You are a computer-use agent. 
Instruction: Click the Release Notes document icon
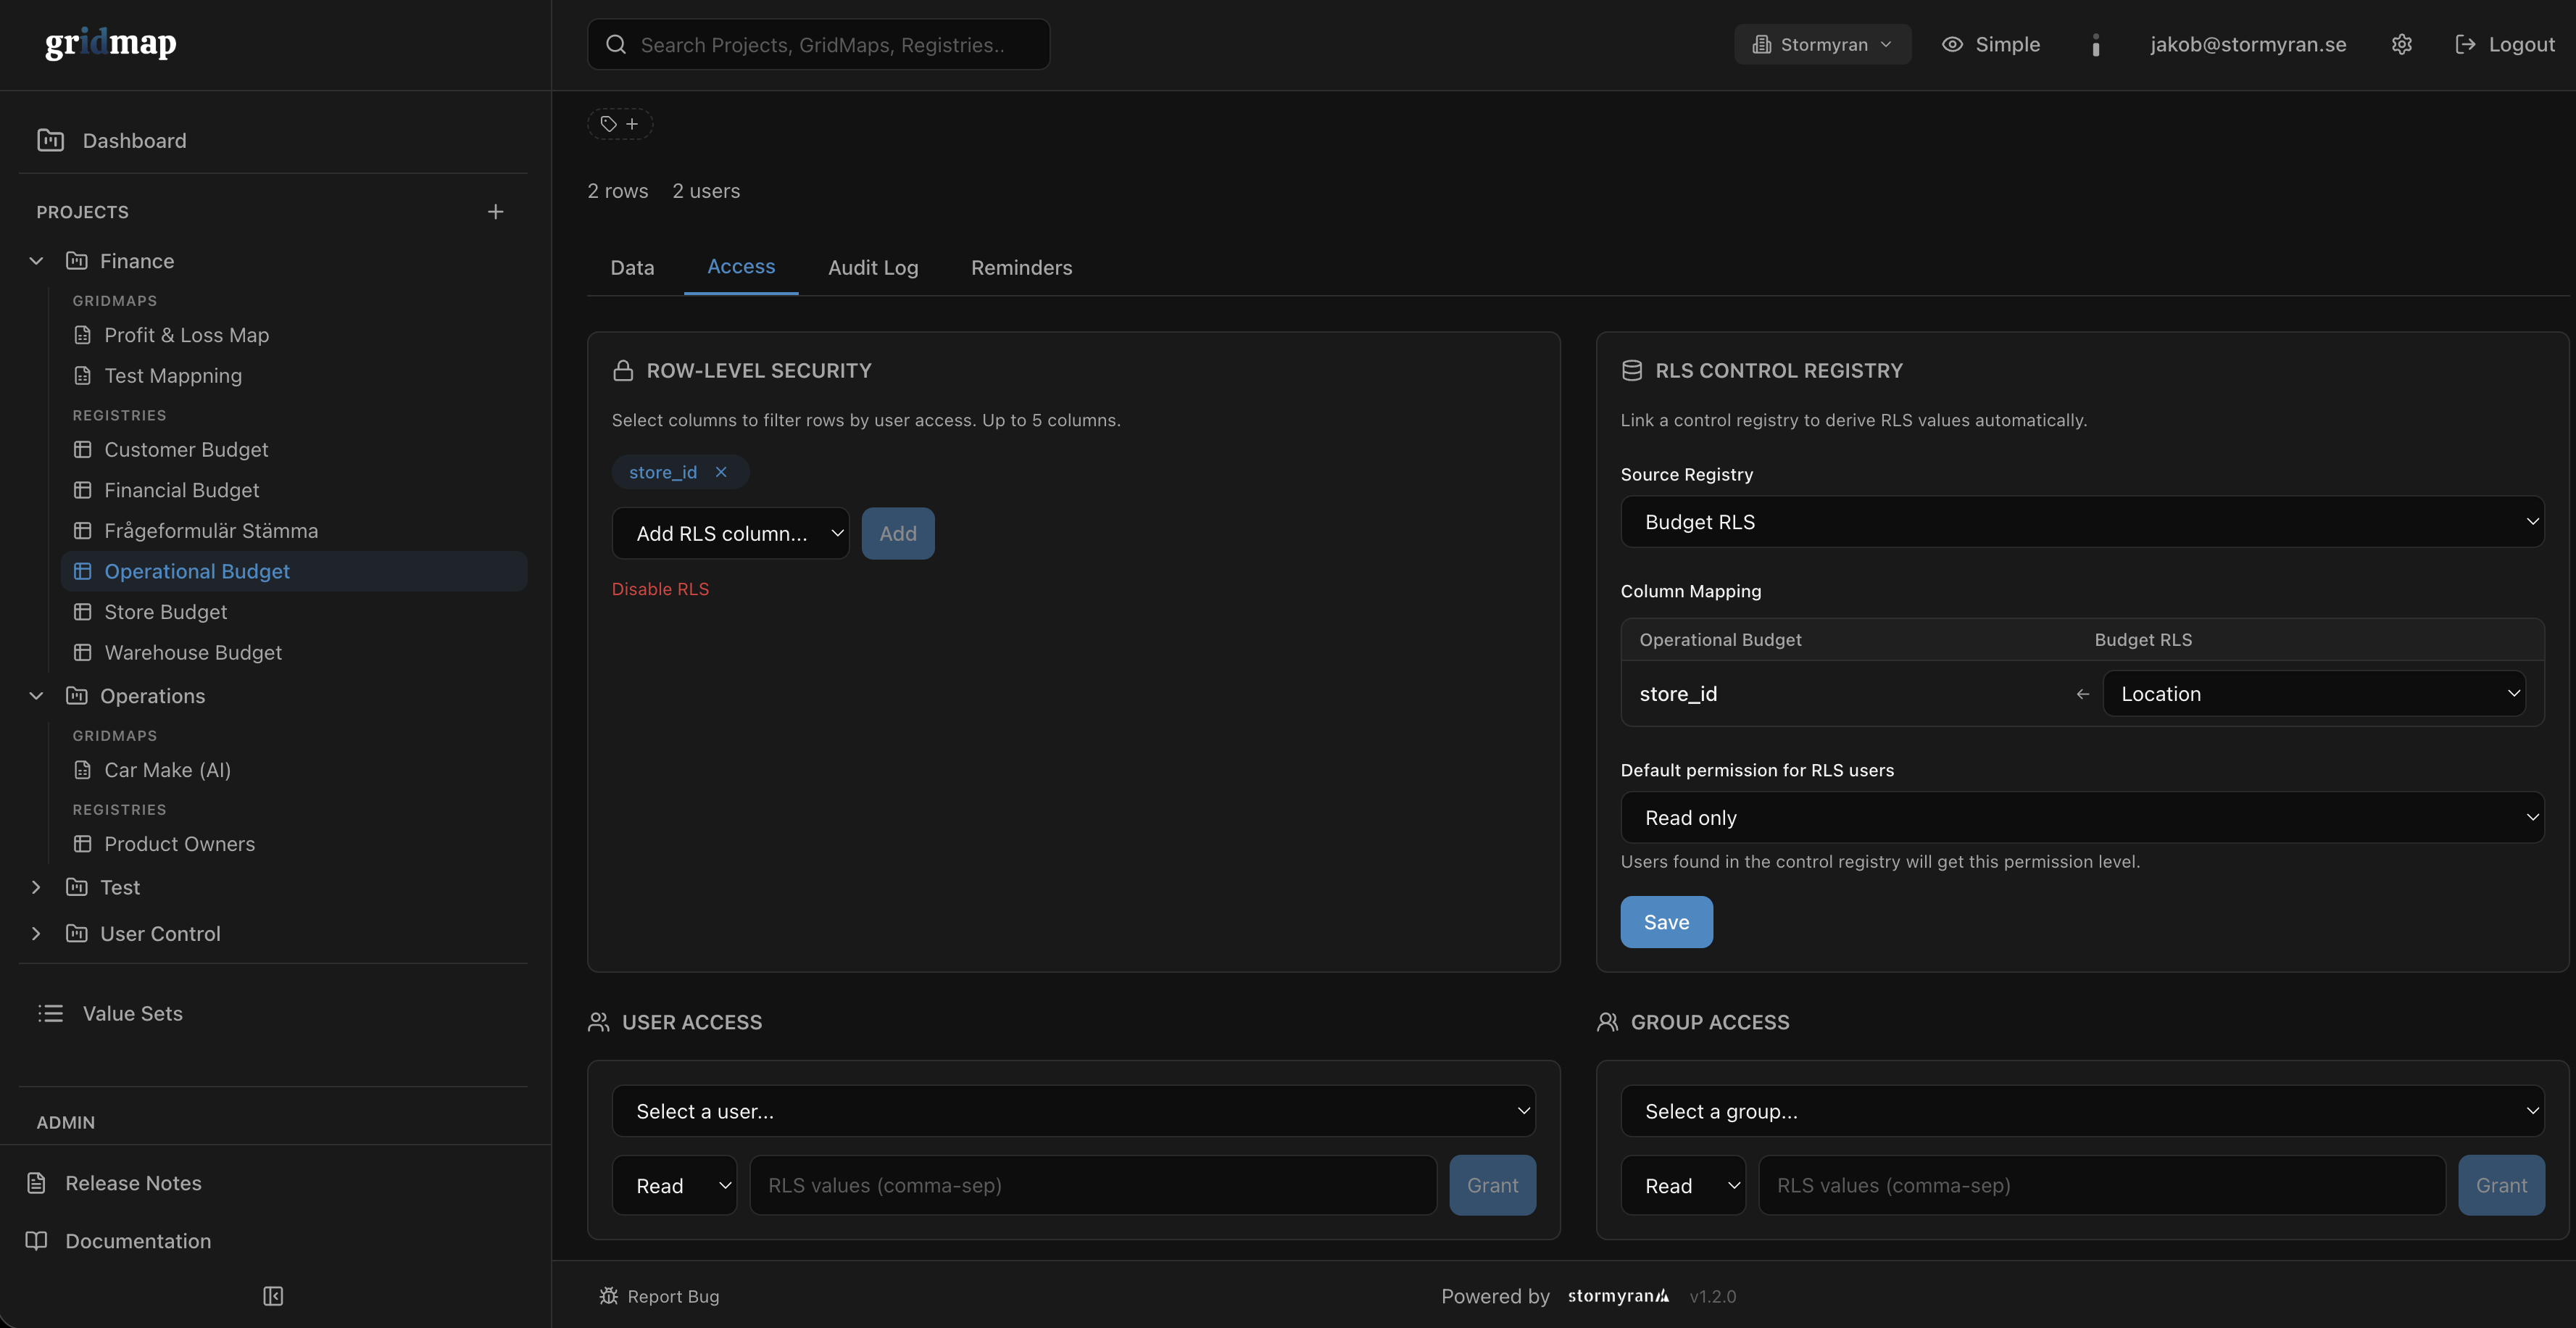click(x=37, y=1183)
